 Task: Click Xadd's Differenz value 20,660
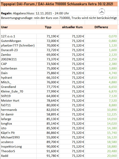[101, 156]
